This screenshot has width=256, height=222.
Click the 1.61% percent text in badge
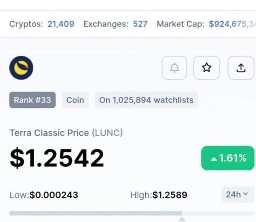[233, 158]
